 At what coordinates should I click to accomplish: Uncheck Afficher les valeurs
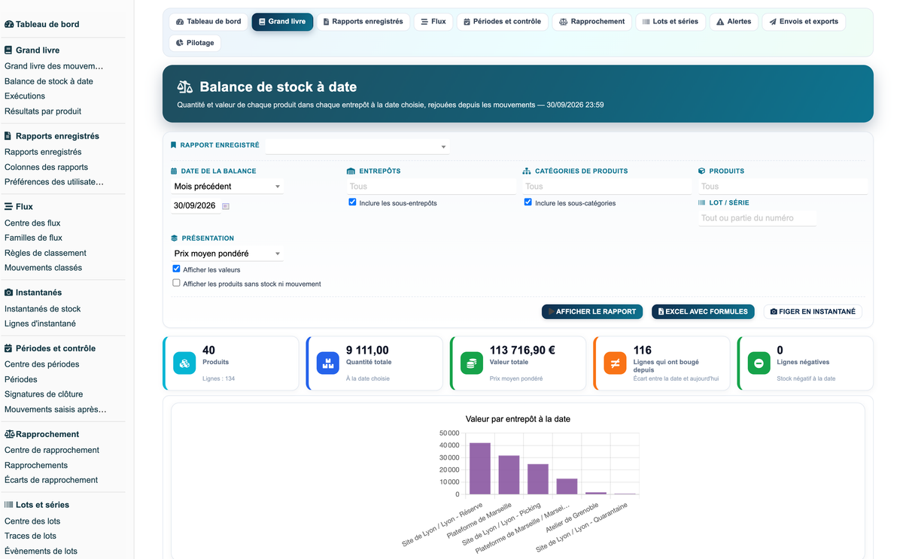pyautogui.click(x=176, y=269)
